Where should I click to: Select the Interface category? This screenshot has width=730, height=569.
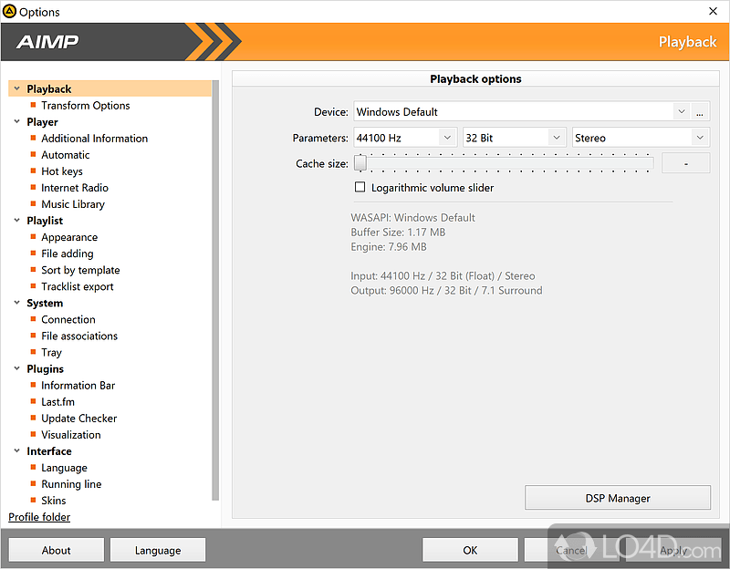49,450
